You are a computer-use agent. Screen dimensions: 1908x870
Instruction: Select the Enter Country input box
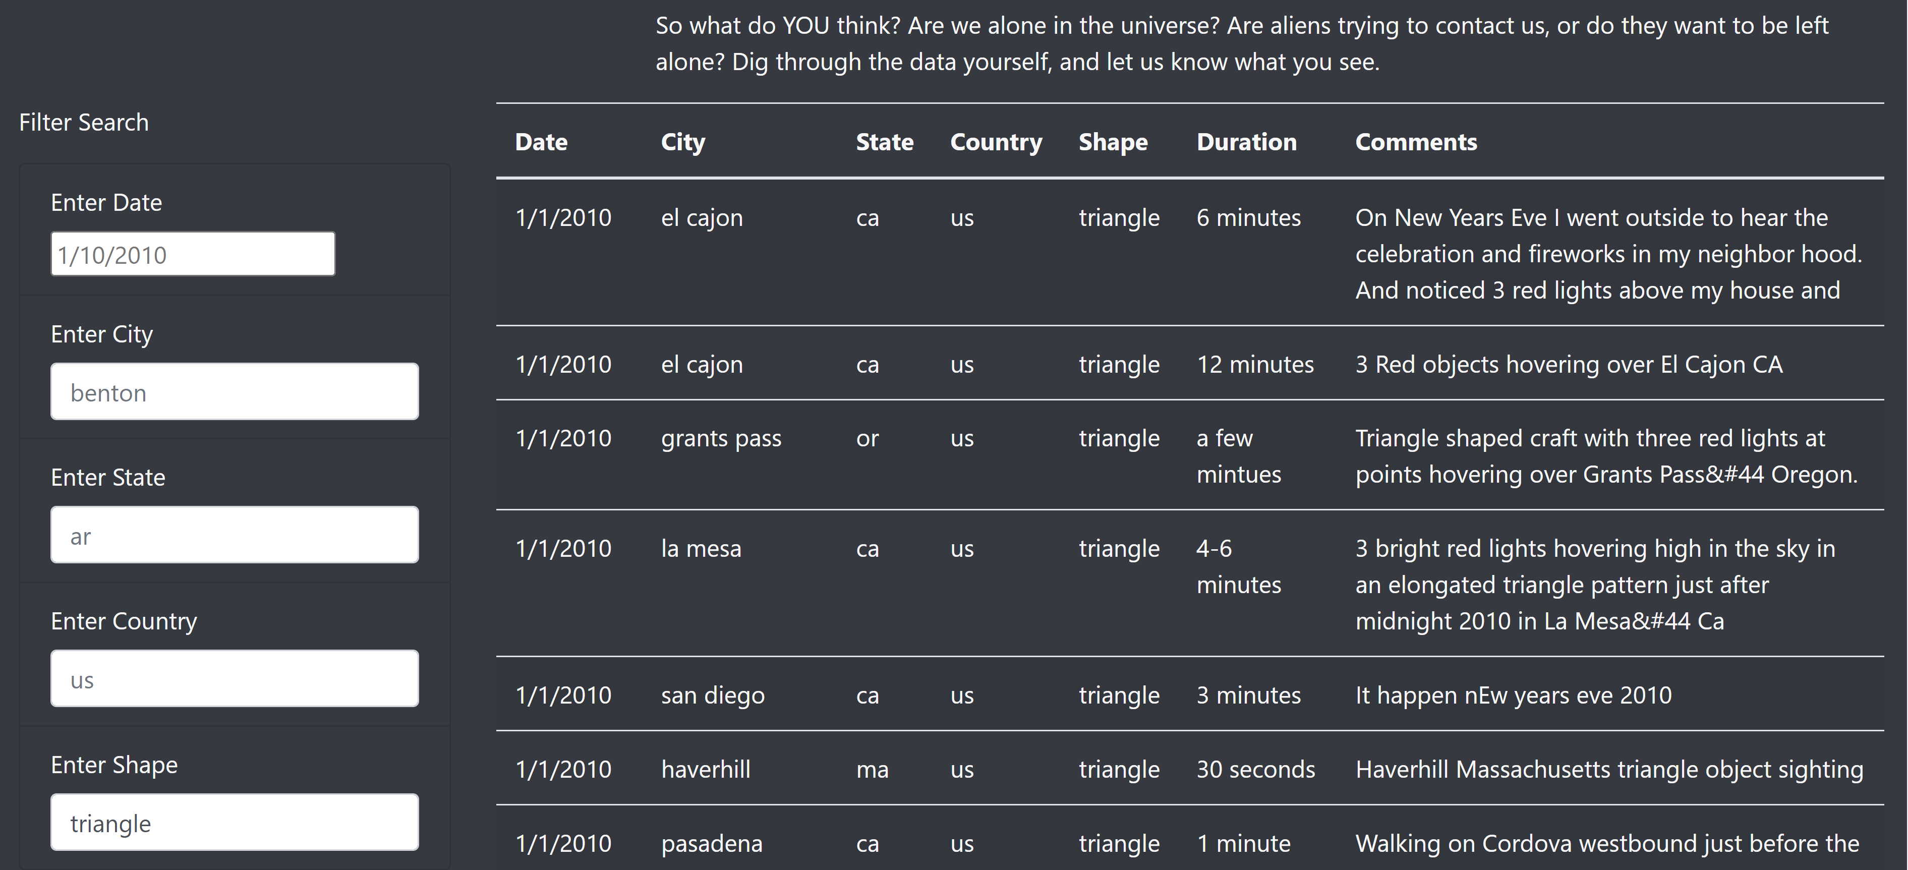pyautogui.click(x=234, y=679)
